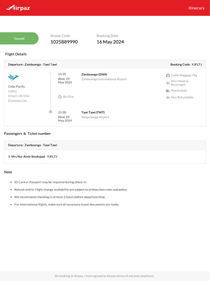Click Airpaz terms of use footer text
Viewport: 210px width, 281px height.
tap(104, 276)
